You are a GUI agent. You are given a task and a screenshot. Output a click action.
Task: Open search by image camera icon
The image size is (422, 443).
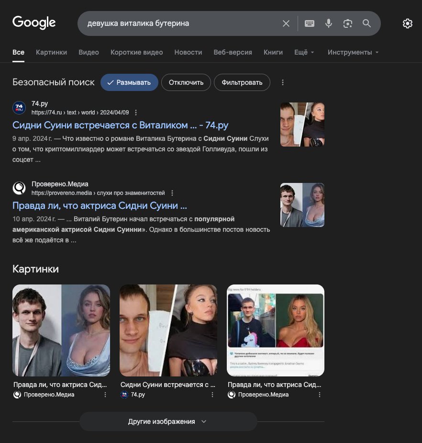[347, 23]
